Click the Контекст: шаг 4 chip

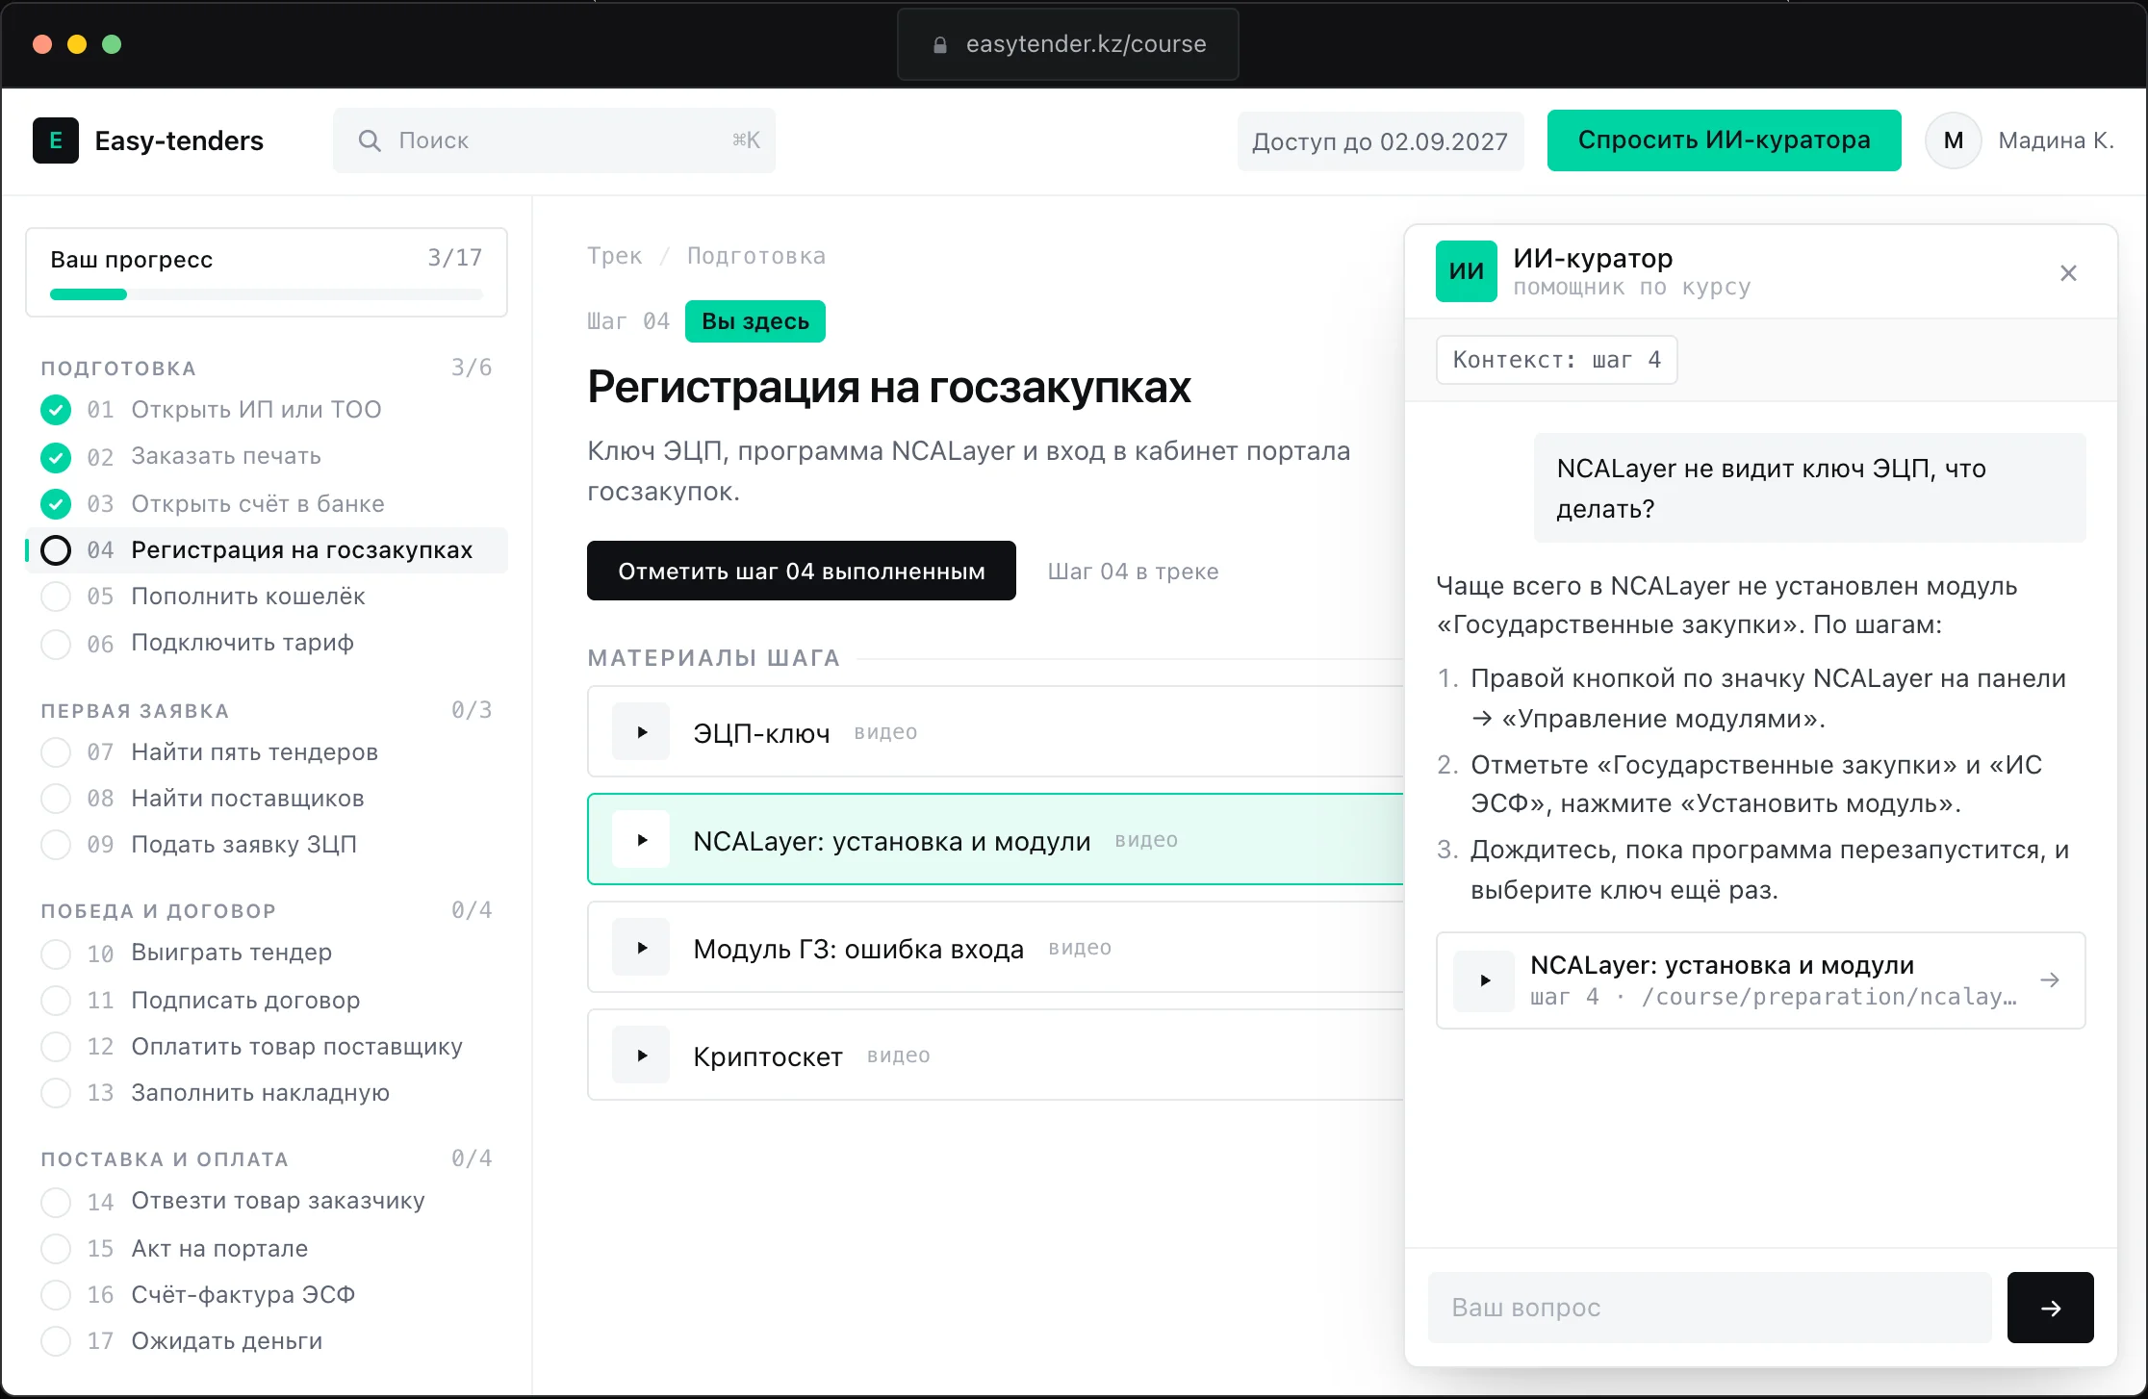point(1556,360)
